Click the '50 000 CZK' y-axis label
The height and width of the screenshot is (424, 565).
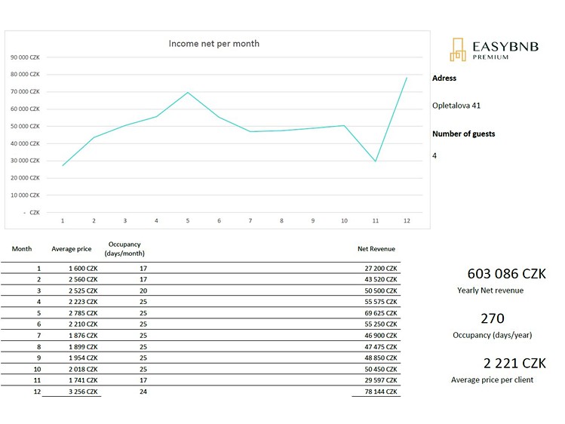coord(25,127)
